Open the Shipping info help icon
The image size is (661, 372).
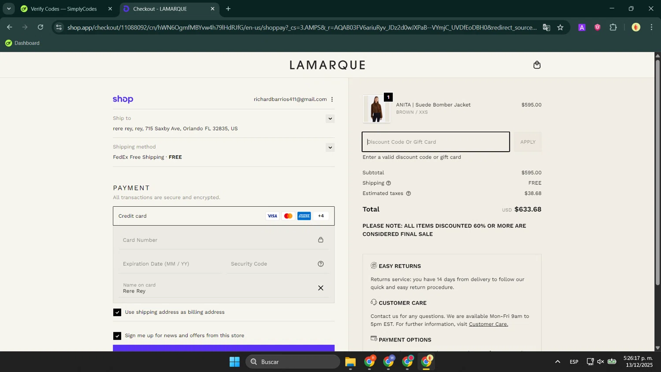pyautogui.click(x=388, y=183)
